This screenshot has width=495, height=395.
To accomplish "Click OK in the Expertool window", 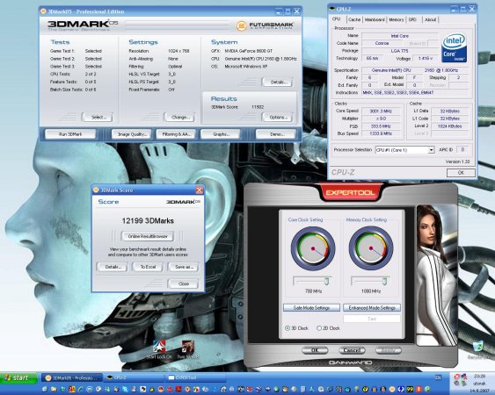I will tap(315, 350).
